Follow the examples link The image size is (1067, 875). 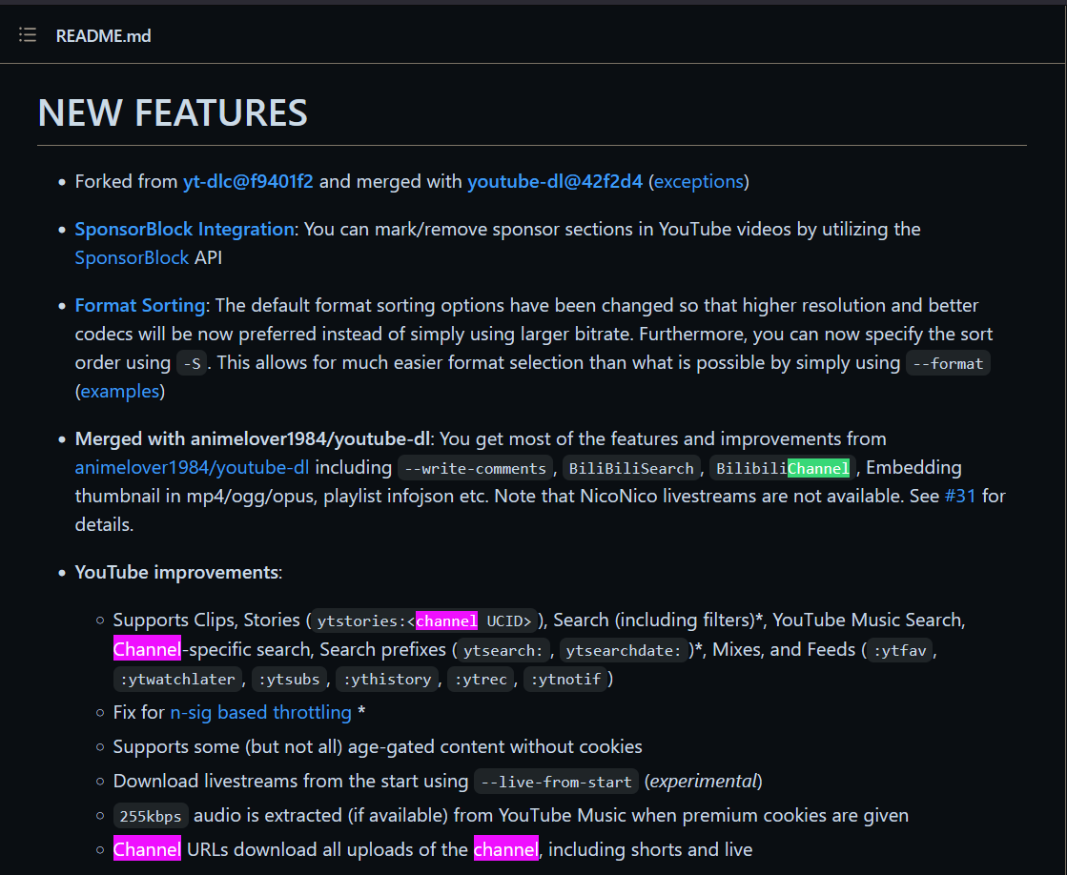120,391
